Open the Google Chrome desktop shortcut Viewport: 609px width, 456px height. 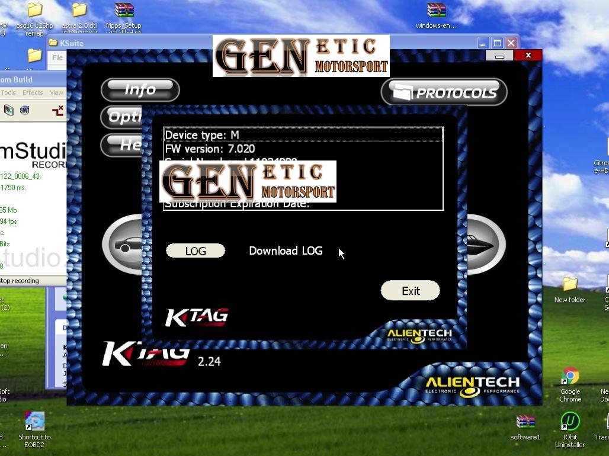[x=570, y=377]
